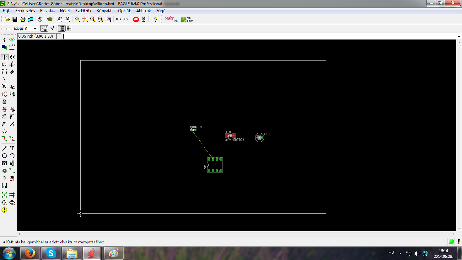Run a script with the SCR icon
The height and width of the screenshot is (260, 462).
[x=60, y=19]
